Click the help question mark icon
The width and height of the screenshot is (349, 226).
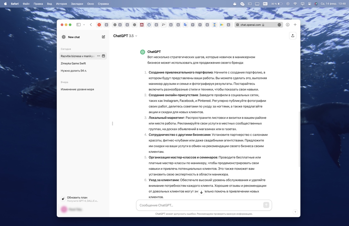coord(295,212)
